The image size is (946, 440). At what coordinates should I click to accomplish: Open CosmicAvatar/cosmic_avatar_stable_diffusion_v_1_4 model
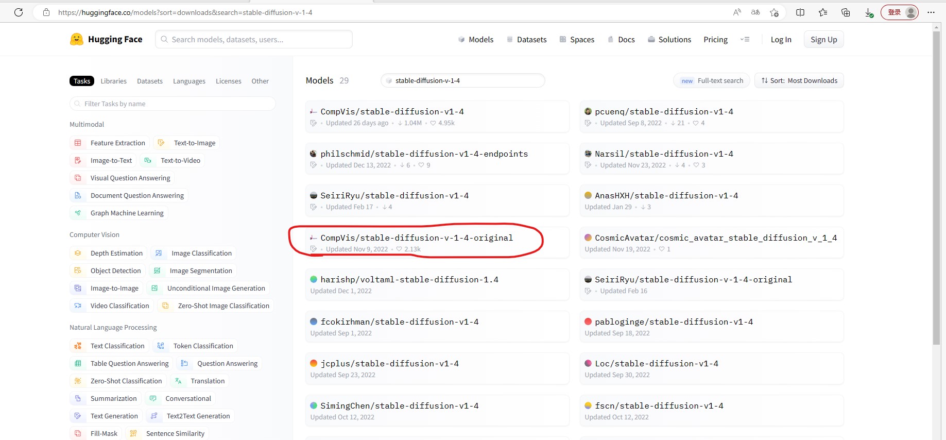coord(712,243)
